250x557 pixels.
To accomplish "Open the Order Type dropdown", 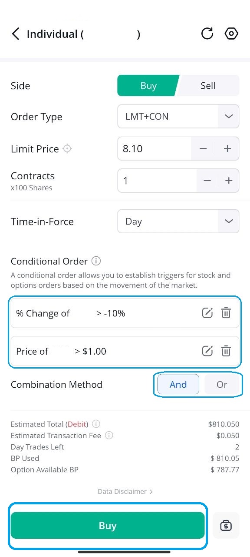I will [x=178, y=116].
